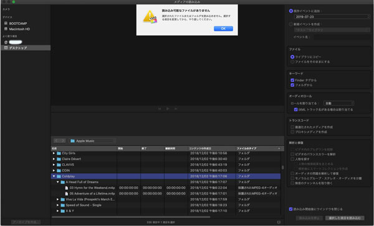Sort by 開始 column header
This screenshot has width=374, height=226.
128,148
